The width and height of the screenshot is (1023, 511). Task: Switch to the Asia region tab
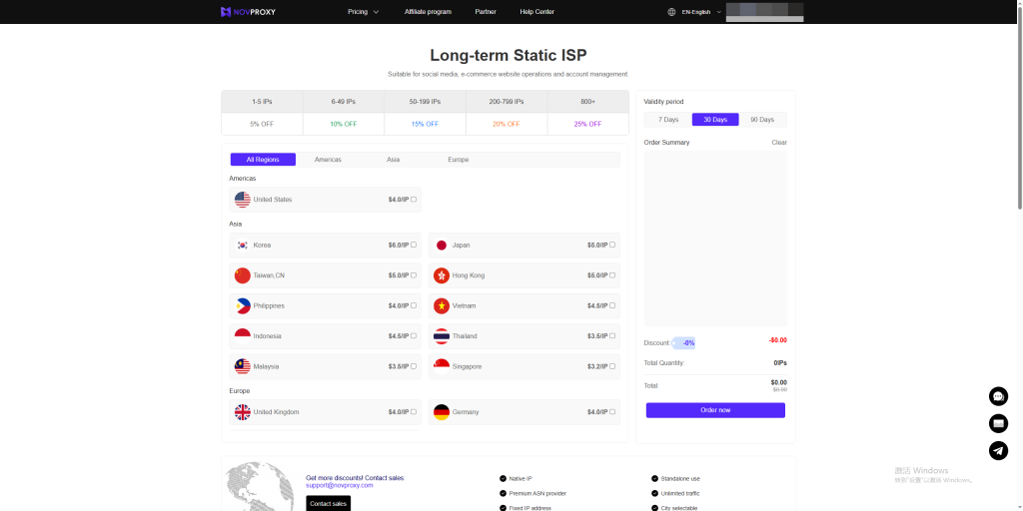point(394,160)
